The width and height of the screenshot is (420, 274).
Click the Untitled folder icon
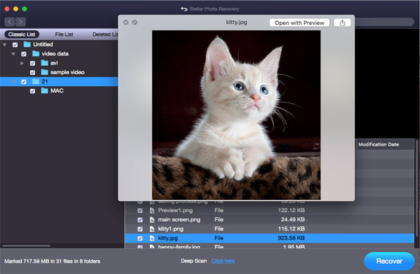[27, 44]
